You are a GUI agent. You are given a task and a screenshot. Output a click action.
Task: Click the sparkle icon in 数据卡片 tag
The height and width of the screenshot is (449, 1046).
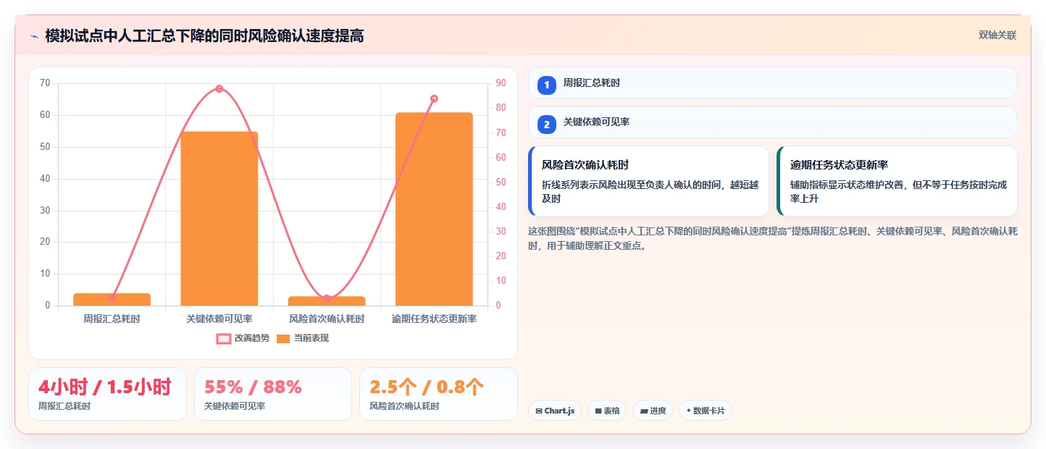click(x=689, y=411)
